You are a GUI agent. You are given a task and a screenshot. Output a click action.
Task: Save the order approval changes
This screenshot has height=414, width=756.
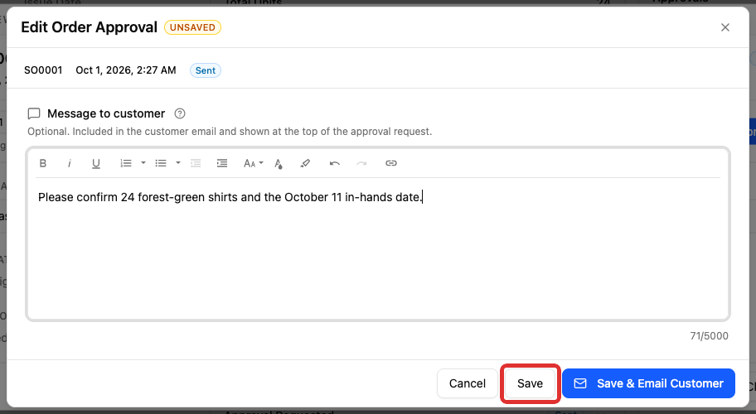pyautogui.click(x=530, y=383)
